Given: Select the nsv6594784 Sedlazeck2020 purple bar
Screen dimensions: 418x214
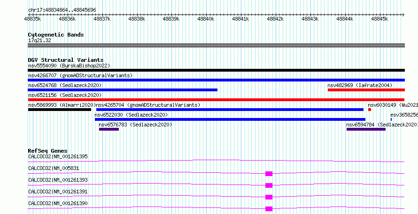Looking at the screenshot, I should [366, 129].
